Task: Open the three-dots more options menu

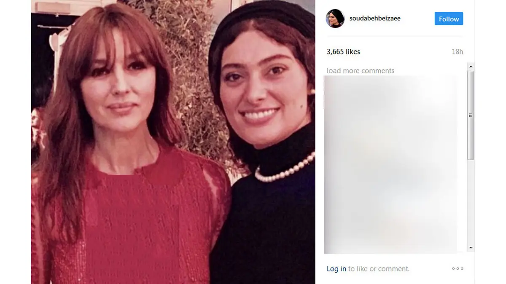Action: [458, 268]
